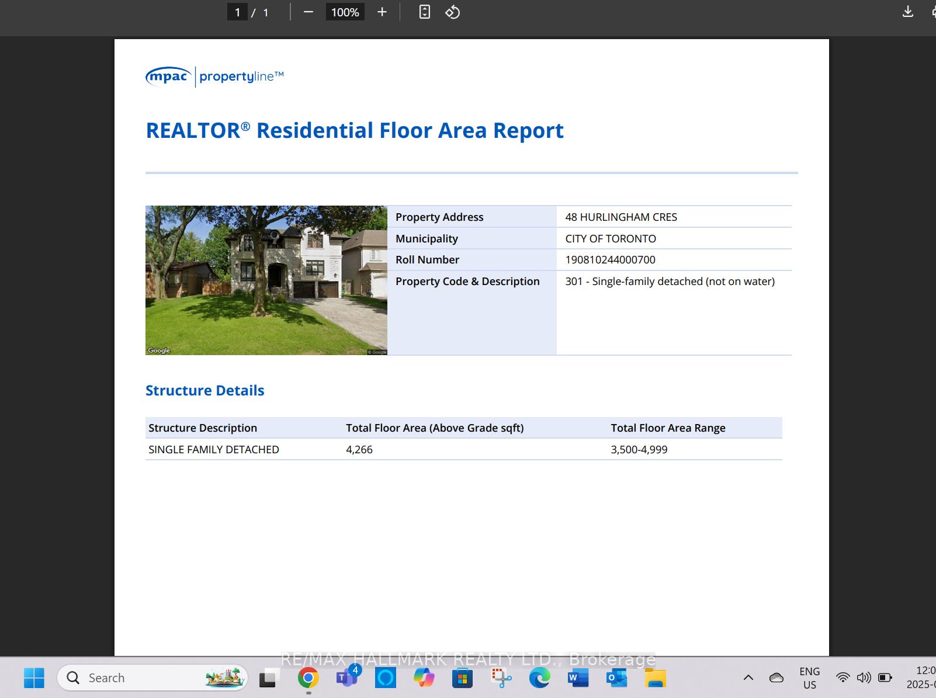Click the REALTOR Residential Floor Area Report title
936x698 pixels.
pos(355,130)
